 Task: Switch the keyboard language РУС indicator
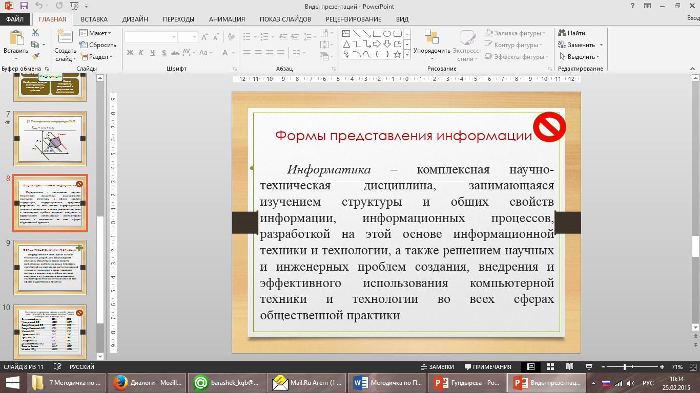click(x=648, y=383)
